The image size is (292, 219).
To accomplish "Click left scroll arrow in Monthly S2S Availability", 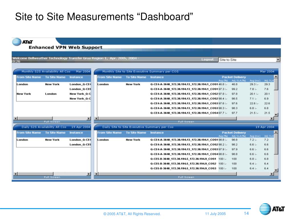I will point(16,118).
